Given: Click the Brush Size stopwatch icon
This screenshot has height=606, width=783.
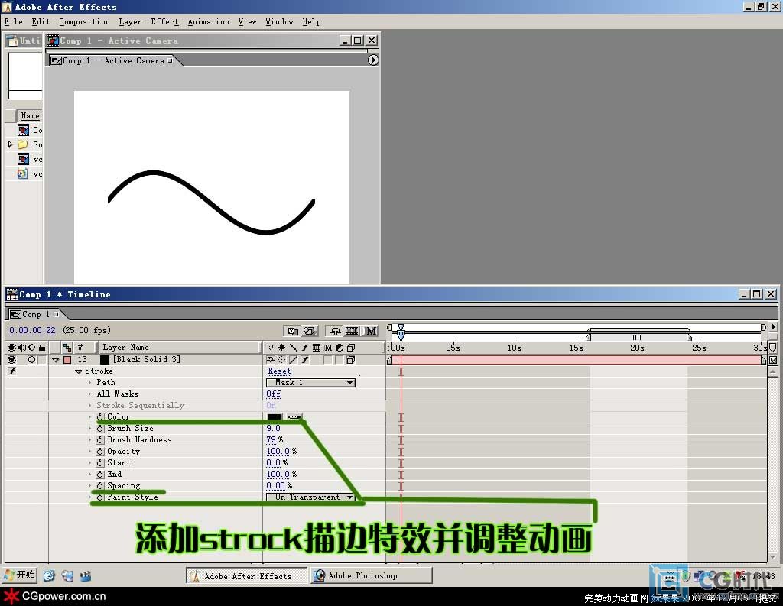Looking at the screenshot, I should coord(100,429).
